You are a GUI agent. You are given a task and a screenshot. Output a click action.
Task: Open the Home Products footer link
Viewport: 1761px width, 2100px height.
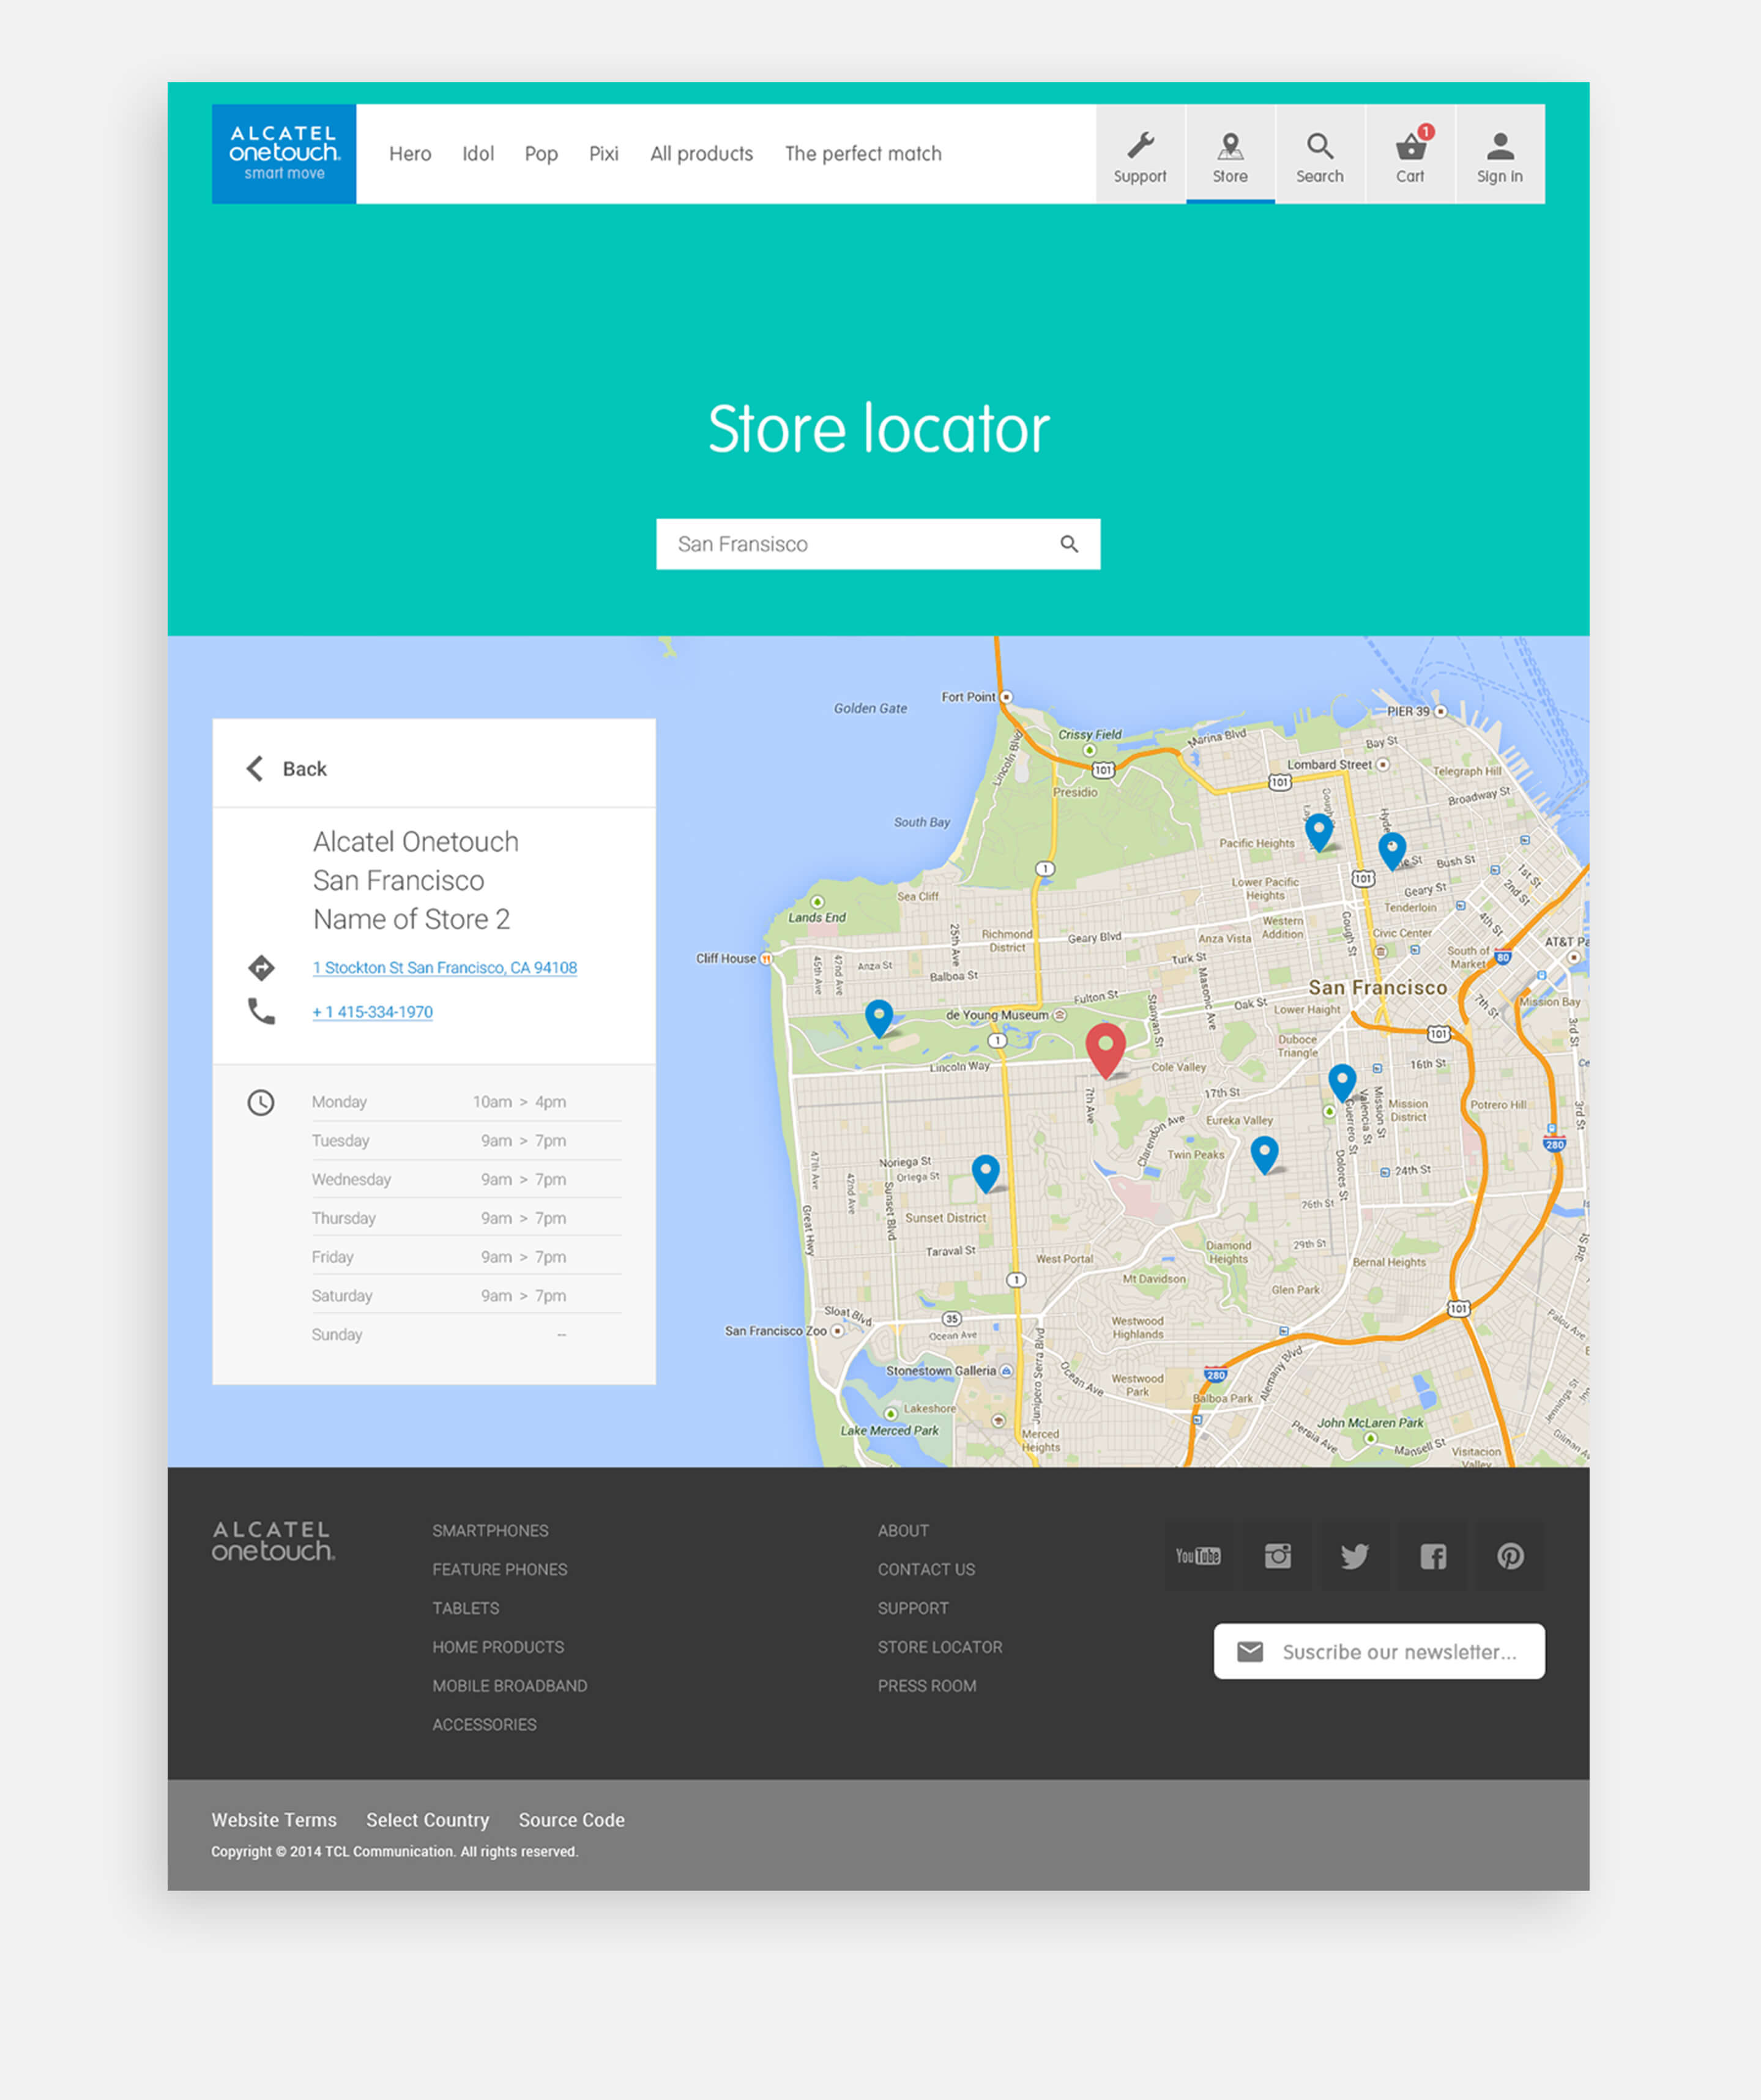click(498, 1647)
